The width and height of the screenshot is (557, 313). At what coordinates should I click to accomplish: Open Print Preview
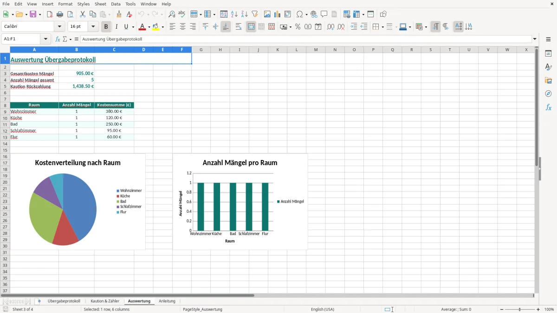click(70, 14)
